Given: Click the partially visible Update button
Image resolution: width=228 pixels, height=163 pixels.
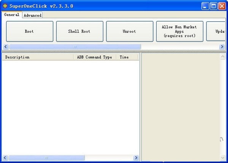Looking at the screenshot, I should point(215,31).
